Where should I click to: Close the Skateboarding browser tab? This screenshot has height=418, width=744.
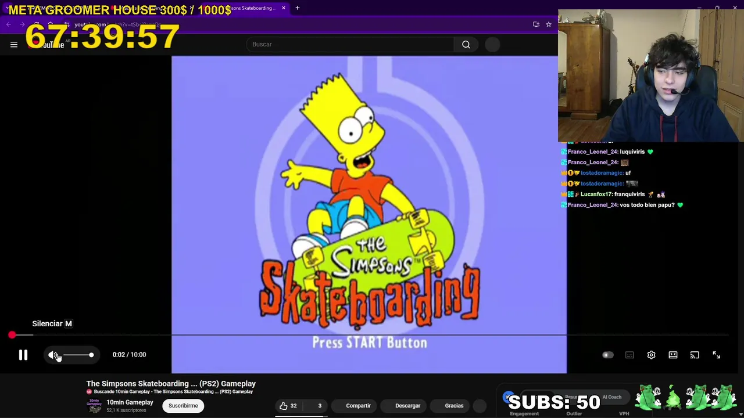[x=284, y=8]
